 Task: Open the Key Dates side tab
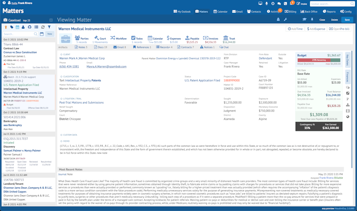[x=347, y=60]
